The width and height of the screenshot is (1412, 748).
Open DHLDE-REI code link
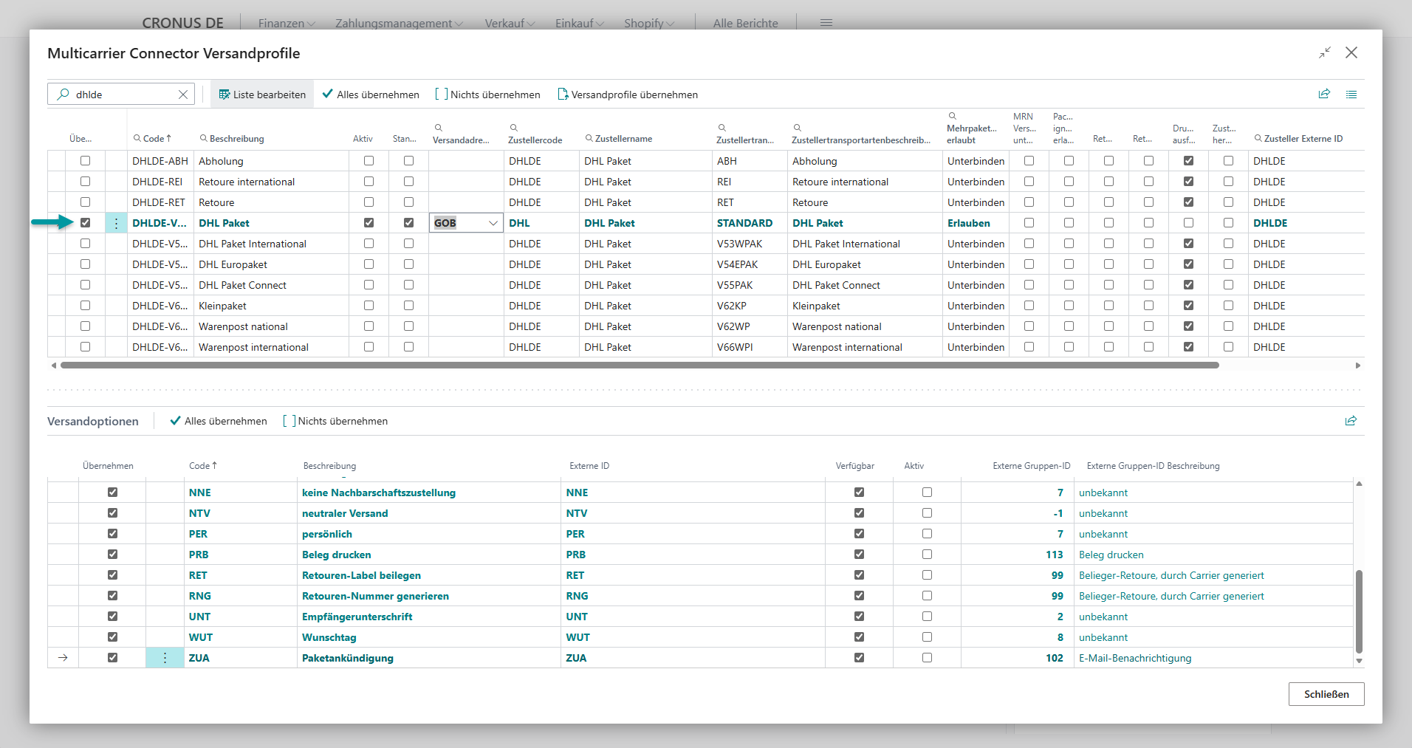(x=157, y=182)
